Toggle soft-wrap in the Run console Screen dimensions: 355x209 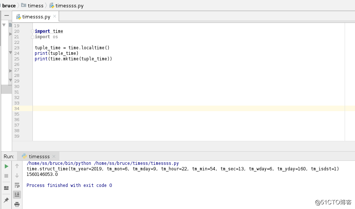pos(17,185)
